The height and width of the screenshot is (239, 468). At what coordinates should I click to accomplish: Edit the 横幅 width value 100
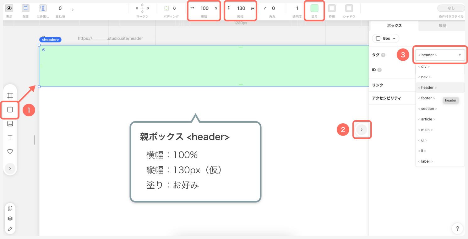tap(204, 8)
